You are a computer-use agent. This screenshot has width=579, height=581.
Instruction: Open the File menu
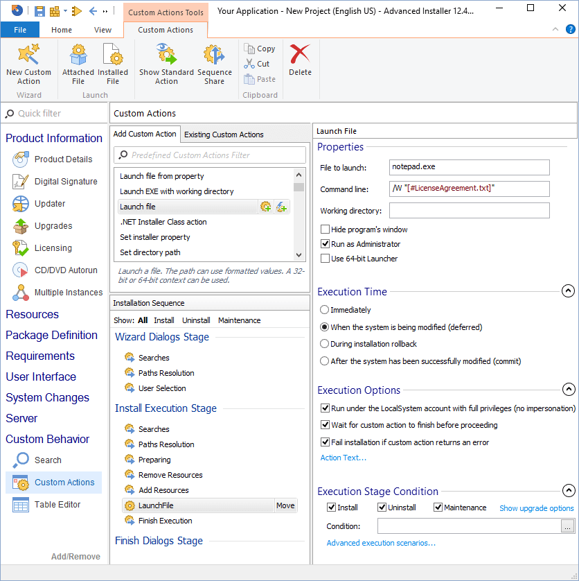20,30
